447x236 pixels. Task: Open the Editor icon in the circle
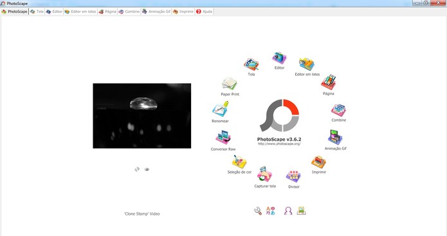pos(279,58)
